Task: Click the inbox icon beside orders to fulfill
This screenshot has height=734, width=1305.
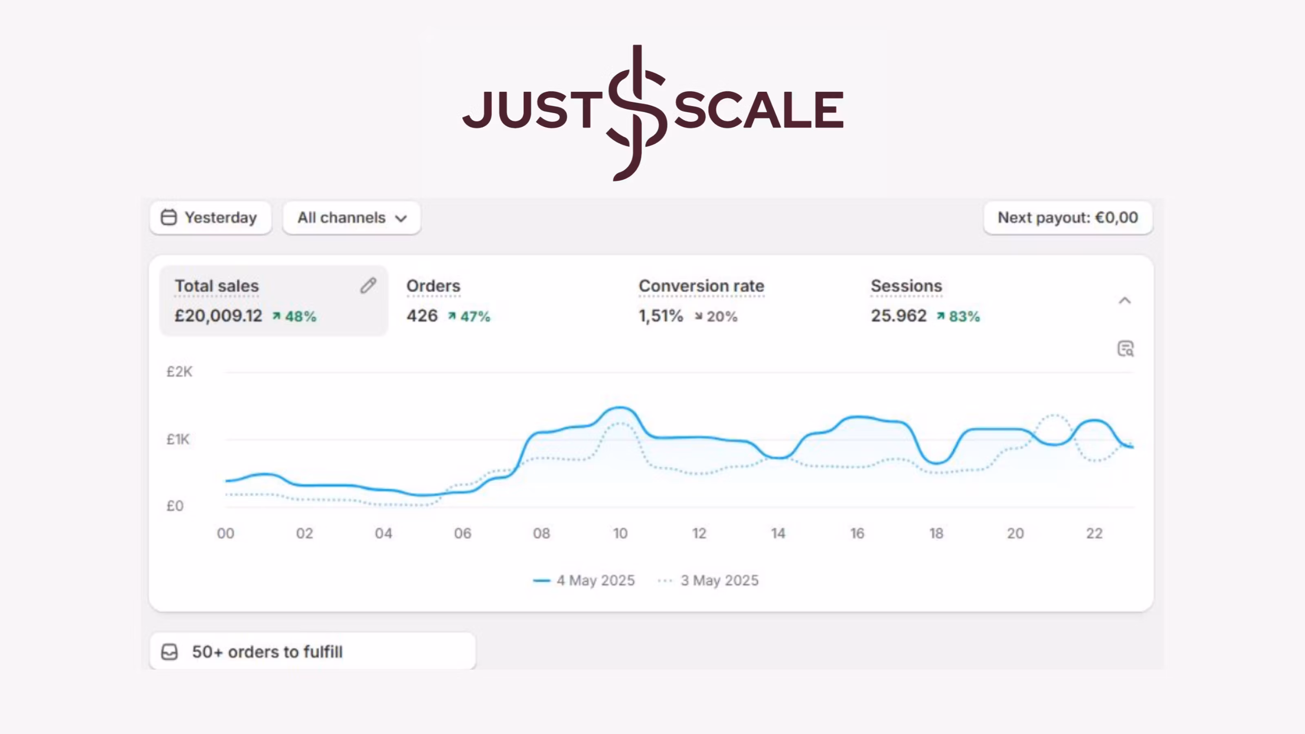Action: pyautogui.click(x=169, y=652)
